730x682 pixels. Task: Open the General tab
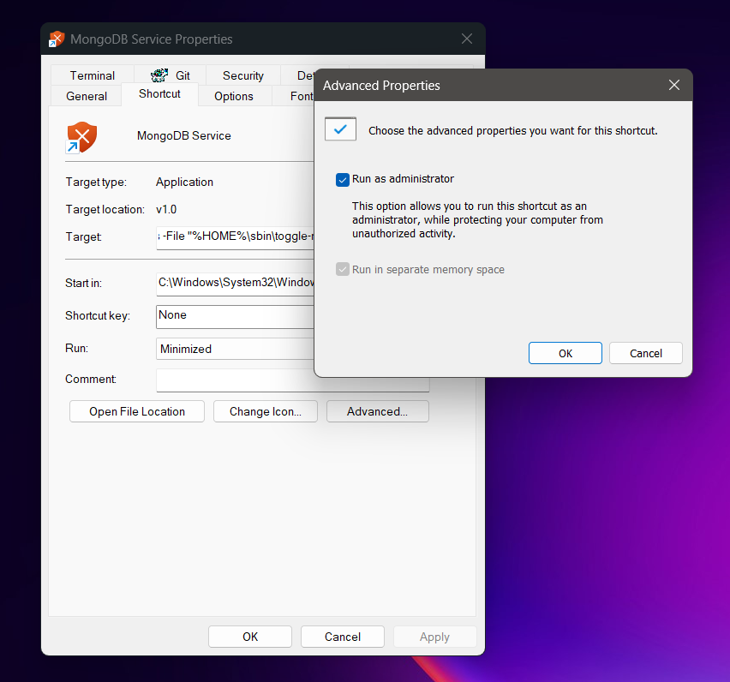coord(87,96)
